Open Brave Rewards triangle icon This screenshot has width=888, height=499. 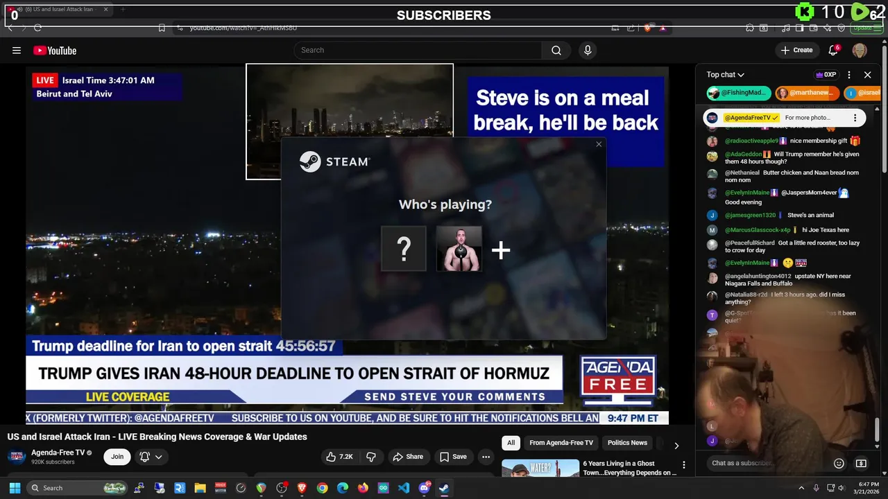click(x=663, y=28)
